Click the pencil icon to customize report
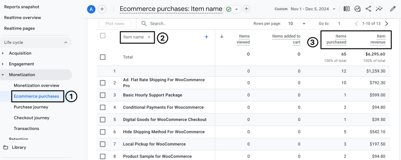Viewport: 401px width, 160px height. point(393,9)
